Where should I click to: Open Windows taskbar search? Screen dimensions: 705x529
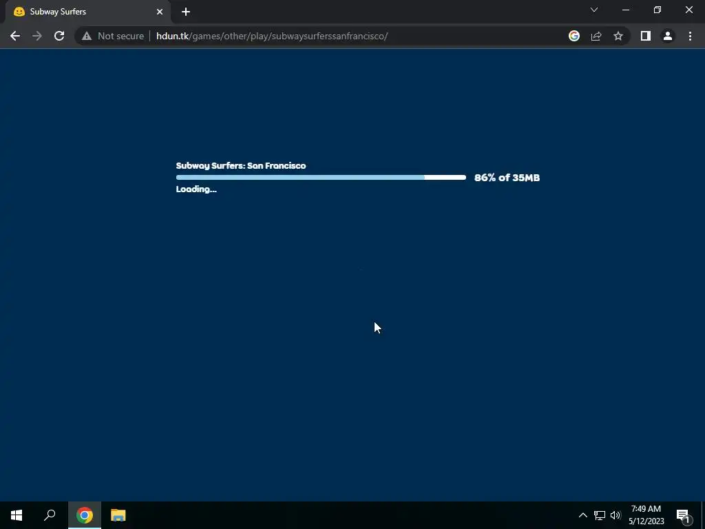(50, 515)
